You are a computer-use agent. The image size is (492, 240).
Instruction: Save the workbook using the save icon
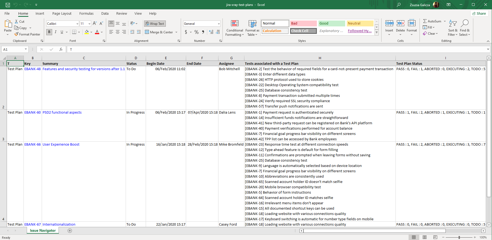coord(8,5)
